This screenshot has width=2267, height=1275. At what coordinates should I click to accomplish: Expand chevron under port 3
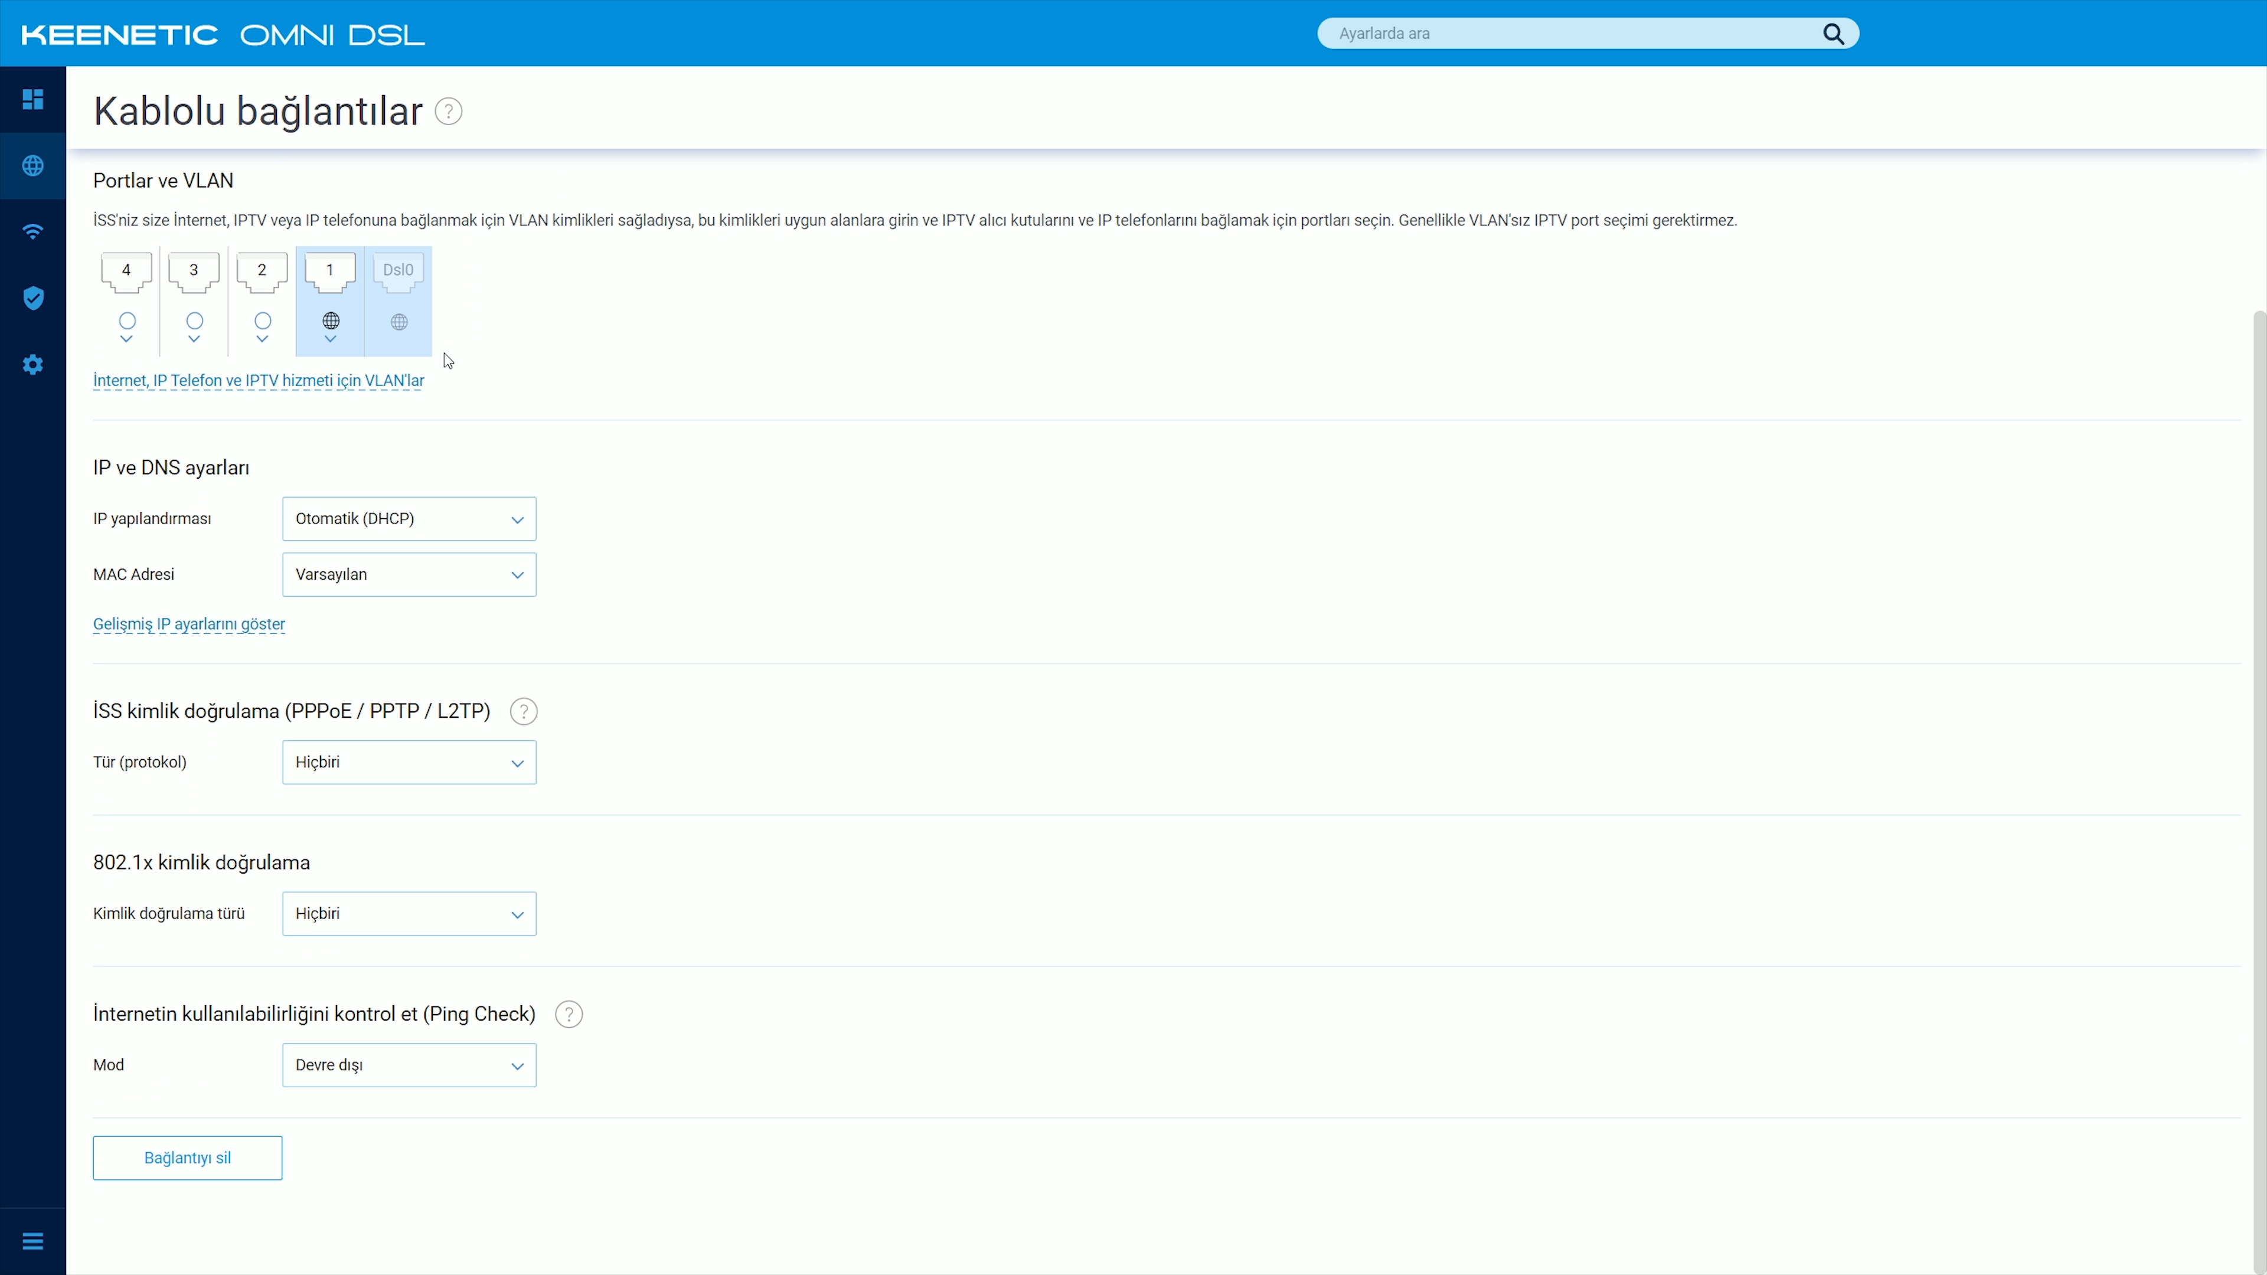tap(194, 339)
